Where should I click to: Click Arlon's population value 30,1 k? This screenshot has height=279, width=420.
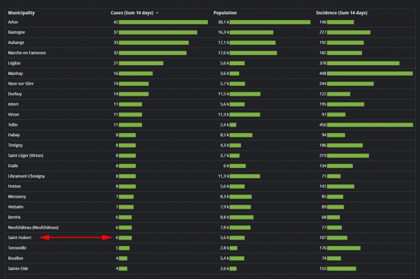[x=224, y=22]
